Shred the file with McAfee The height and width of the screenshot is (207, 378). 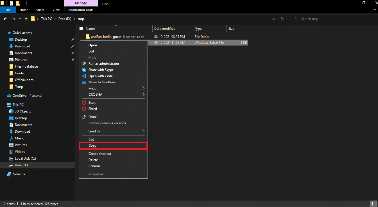click(92, 109)
